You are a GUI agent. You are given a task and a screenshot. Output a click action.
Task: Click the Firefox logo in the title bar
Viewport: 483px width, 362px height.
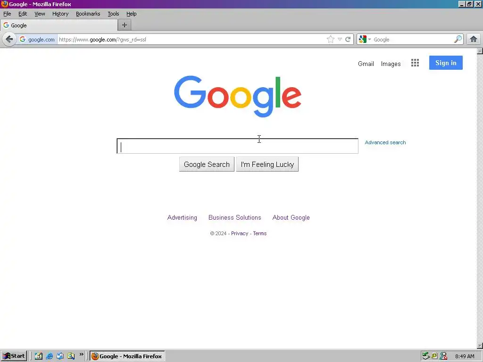[x=4, y=4]
